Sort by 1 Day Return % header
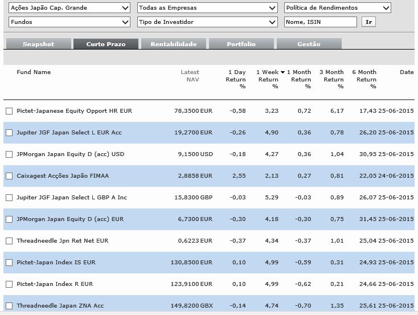The width and height of the screenshot is (418, 315). (236, 79)
